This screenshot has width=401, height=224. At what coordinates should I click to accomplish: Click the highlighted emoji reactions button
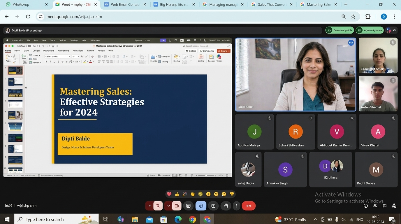[201, 206]
